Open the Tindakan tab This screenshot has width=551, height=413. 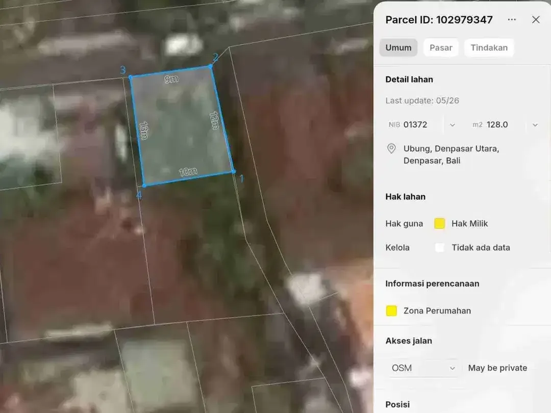pos(489,48)
